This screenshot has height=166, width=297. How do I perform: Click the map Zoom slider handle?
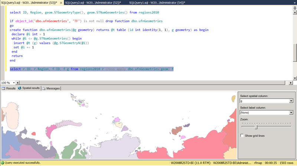pos(256,127)
